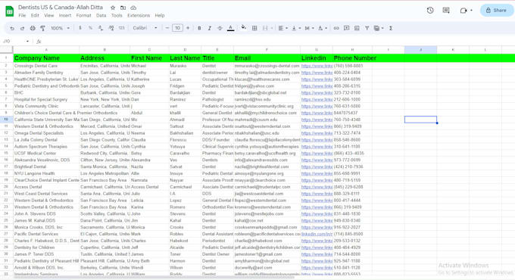This screenshot has height=280, width=515.
Task: Click the Share button
Action: [496, 10]
